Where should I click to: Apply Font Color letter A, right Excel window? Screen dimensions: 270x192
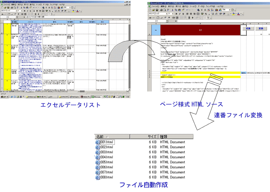click(x=238, y=14)
